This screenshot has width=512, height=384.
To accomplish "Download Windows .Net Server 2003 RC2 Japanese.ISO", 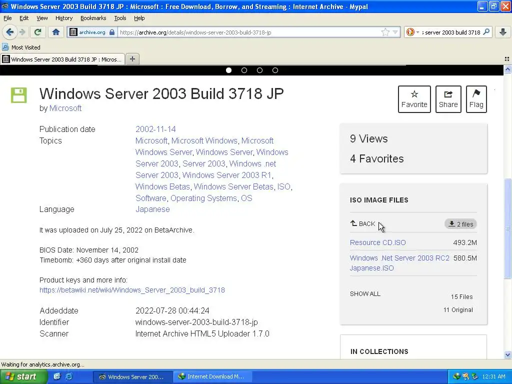I will click(x=399, y=263).
